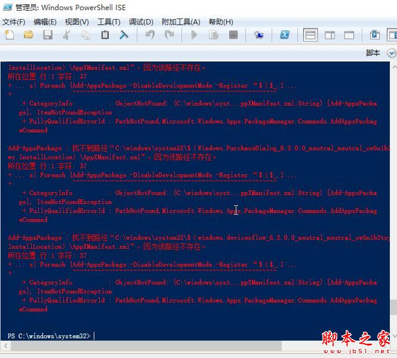Screen dimensions: 397x358
Task: Click the Windows.PurchaseDialog error line
Action: [x=199, y=148]
